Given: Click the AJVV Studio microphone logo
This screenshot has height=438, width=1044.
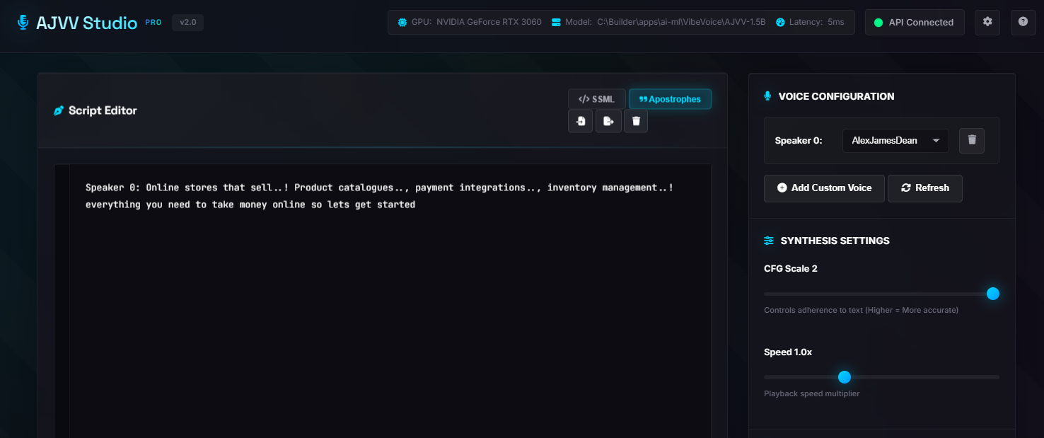Looking at the screenshot, I should click(23, 21).
